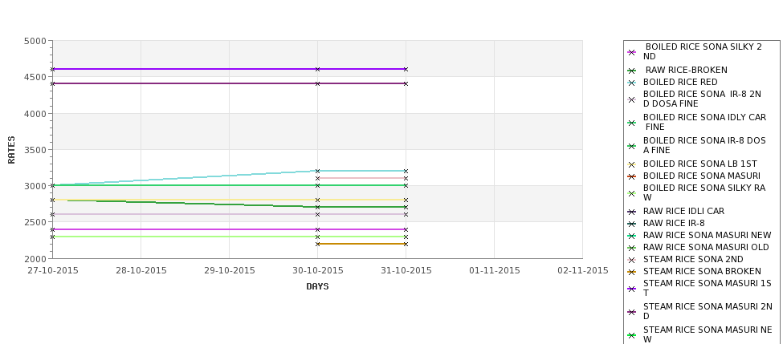Click the 28-10-2015 date label on the axis
The width and height of the screenshot is (783, 344).
point(141,271)
